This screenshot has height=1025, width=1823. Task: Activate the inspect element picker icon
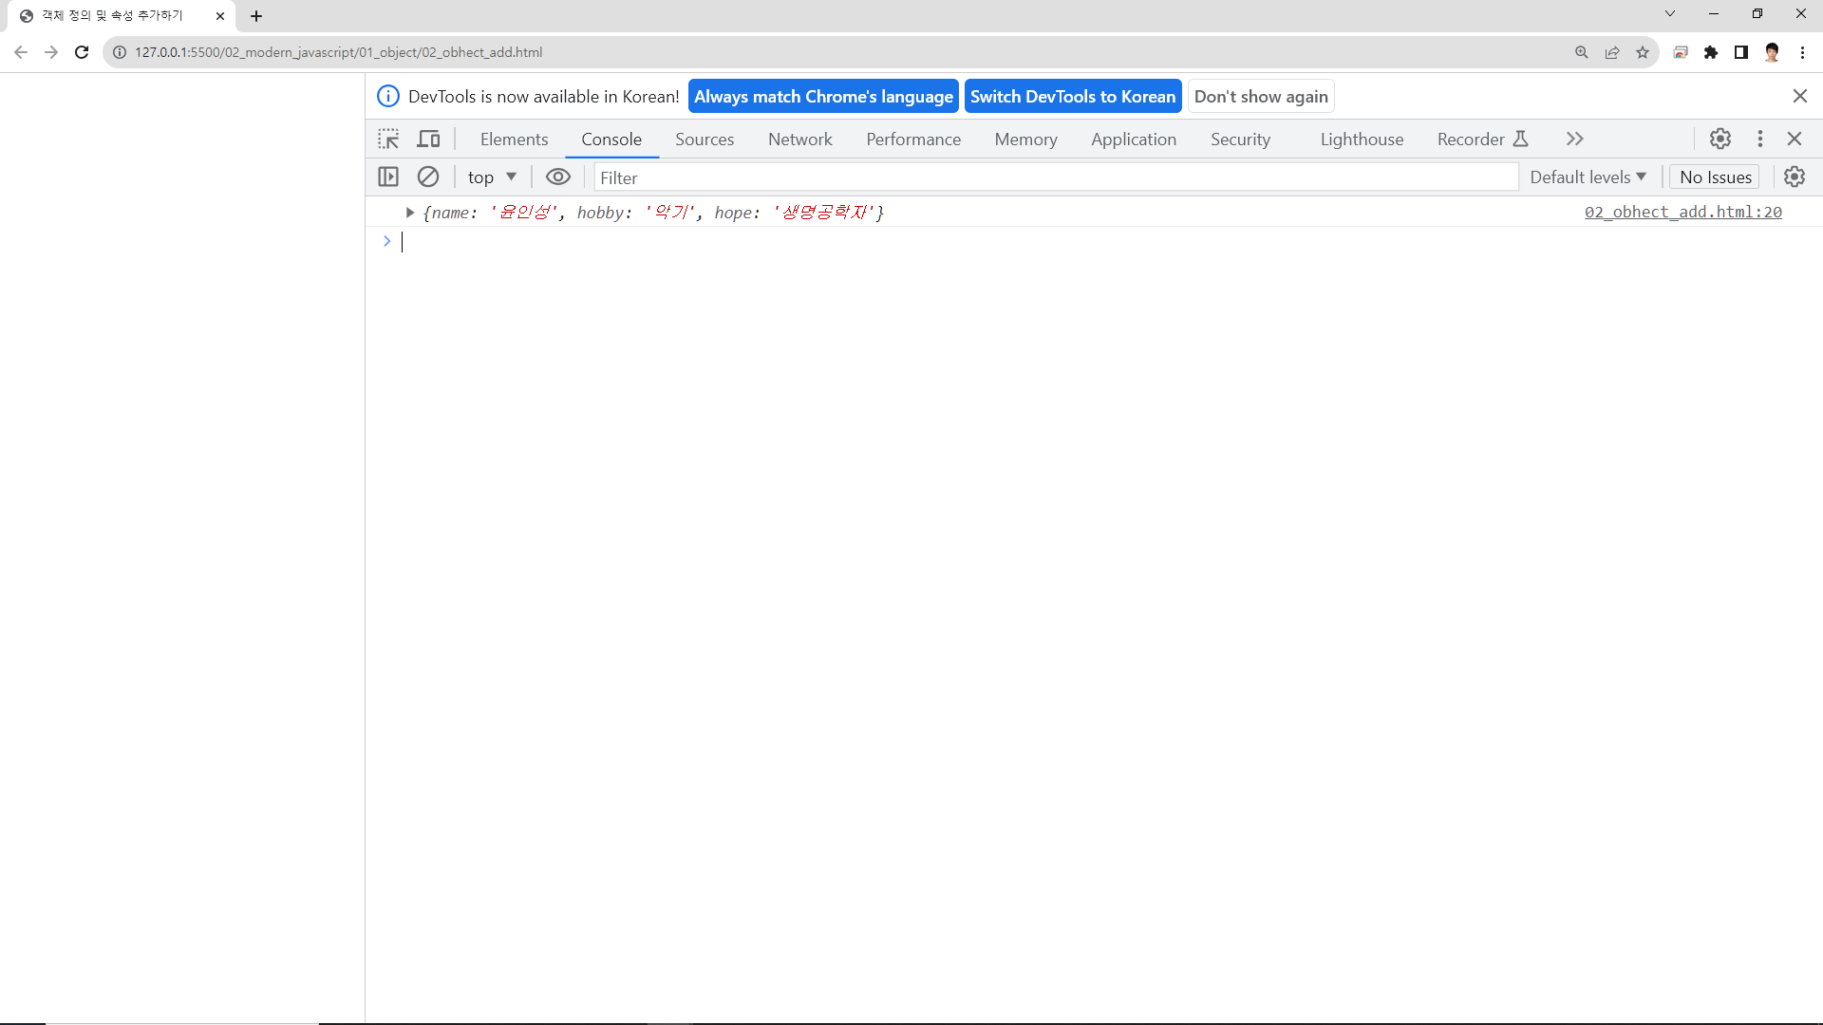(388, 140)
